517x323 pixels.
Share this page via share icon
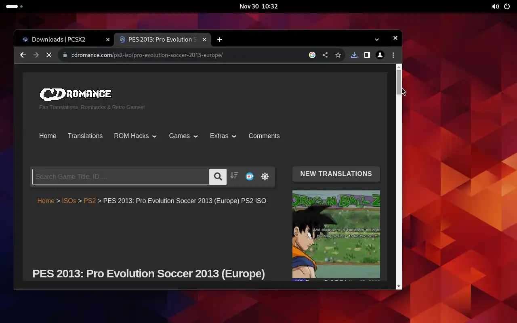coord(325,55)
